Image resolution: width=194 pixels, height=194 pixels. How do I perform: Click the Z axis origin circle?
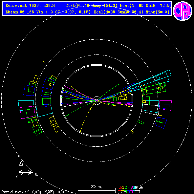tap(21, 172)
